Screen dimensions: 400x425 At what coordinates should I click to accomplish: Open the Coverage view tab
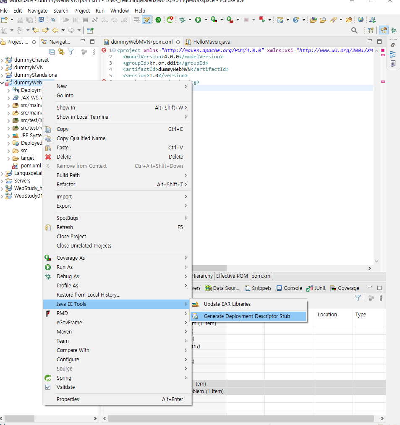pyautogui.click(x=345, y=288)
